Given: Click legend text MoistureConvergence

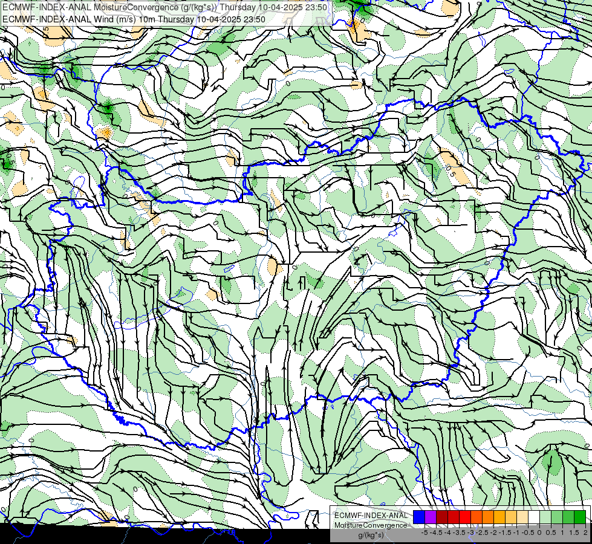Looking at the screenshot, I should pyautogui.click(x=371, y=525).
